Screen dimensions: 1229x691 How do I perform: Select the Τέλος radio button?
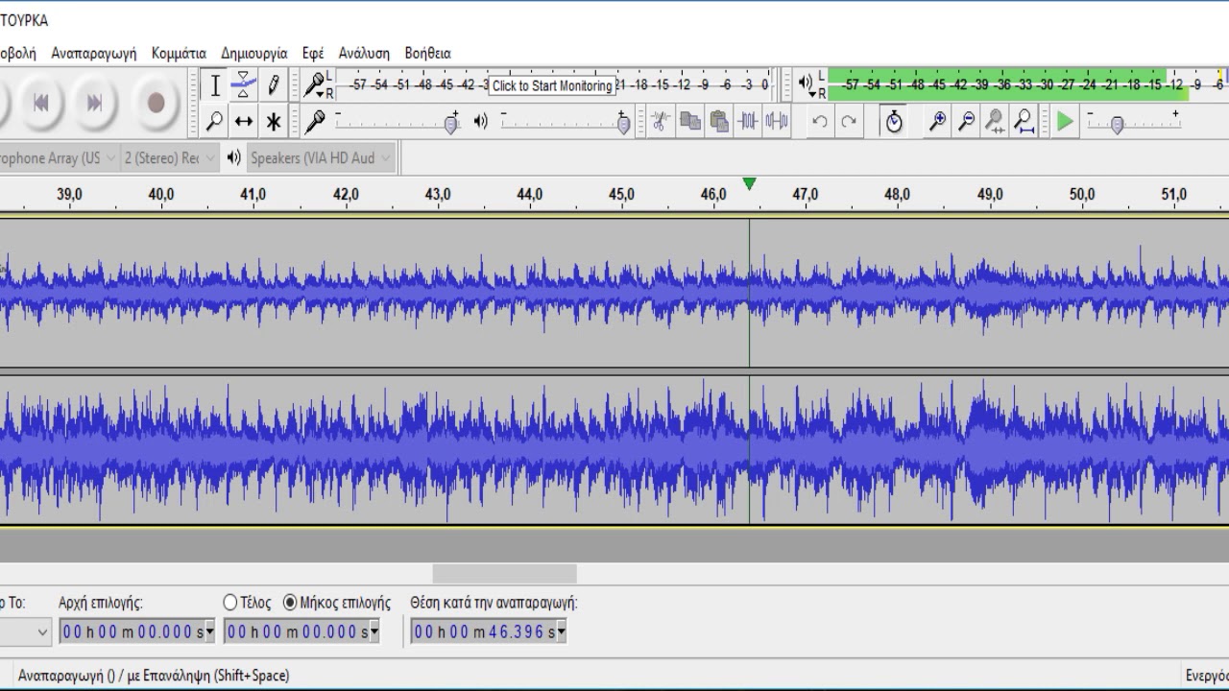[230, 603]
